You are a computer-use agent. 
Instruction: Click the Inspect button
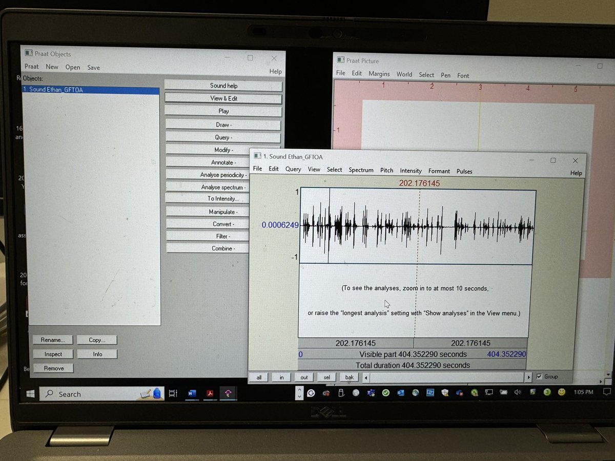tap(53, 354)
